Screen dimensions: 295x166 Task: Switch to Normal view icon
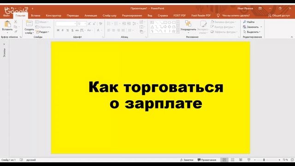[224, 160]
